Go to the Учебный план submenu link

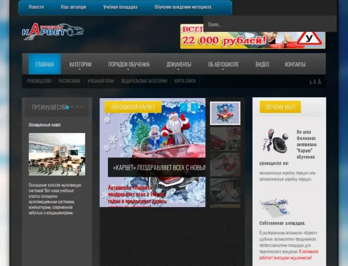pyautogui.click(x=101, y=81)
